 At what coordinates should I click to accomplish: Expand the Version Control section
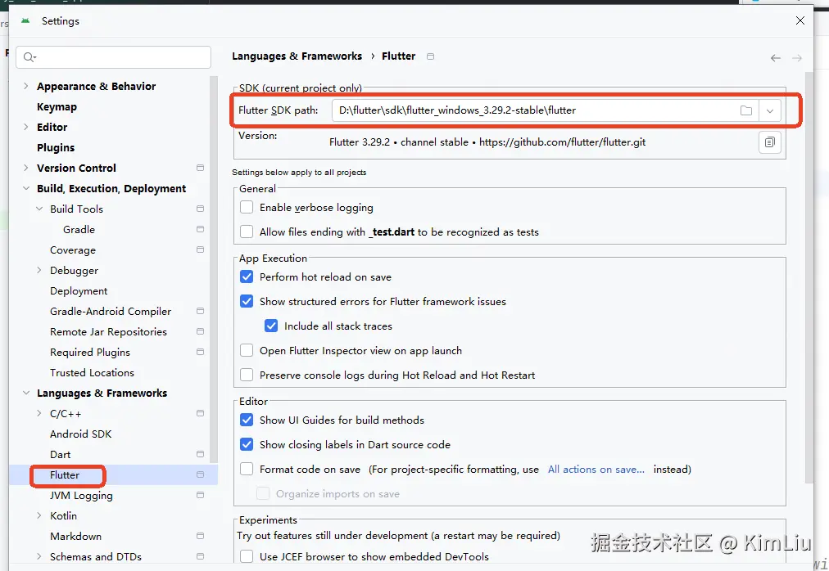[26, 168]
